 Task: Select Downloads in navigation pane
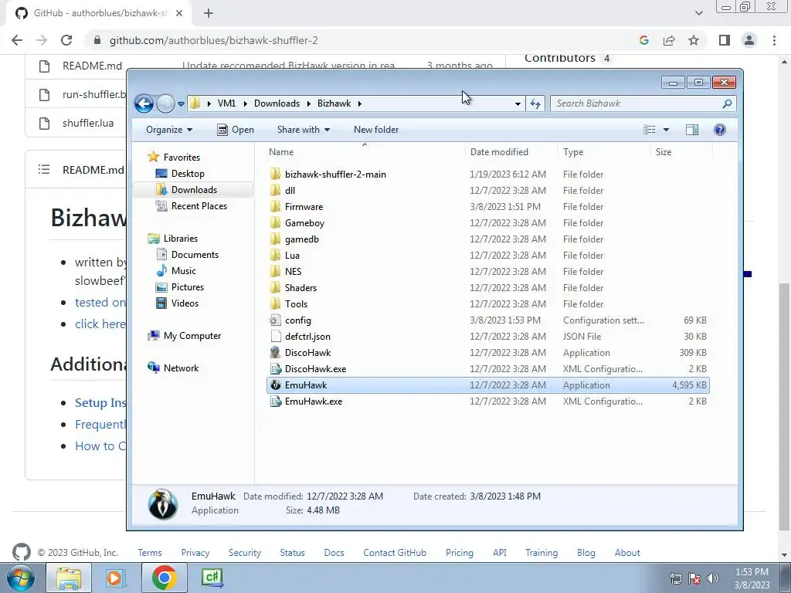194,190
